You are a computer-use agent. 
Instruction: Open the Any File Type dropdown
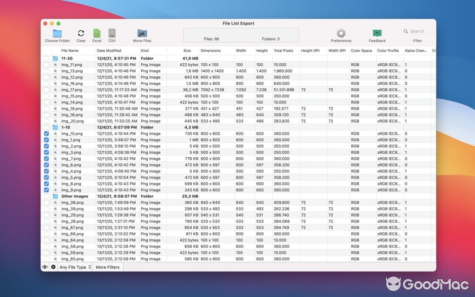[75, 267]
